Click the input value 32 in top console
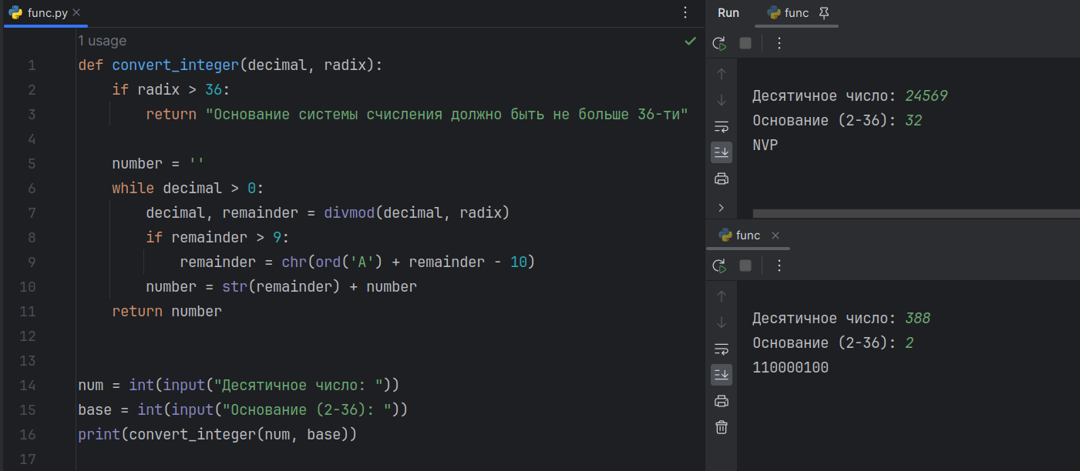Image resolution: width=1080 pixels, height=471 pixels. (914, 121)
